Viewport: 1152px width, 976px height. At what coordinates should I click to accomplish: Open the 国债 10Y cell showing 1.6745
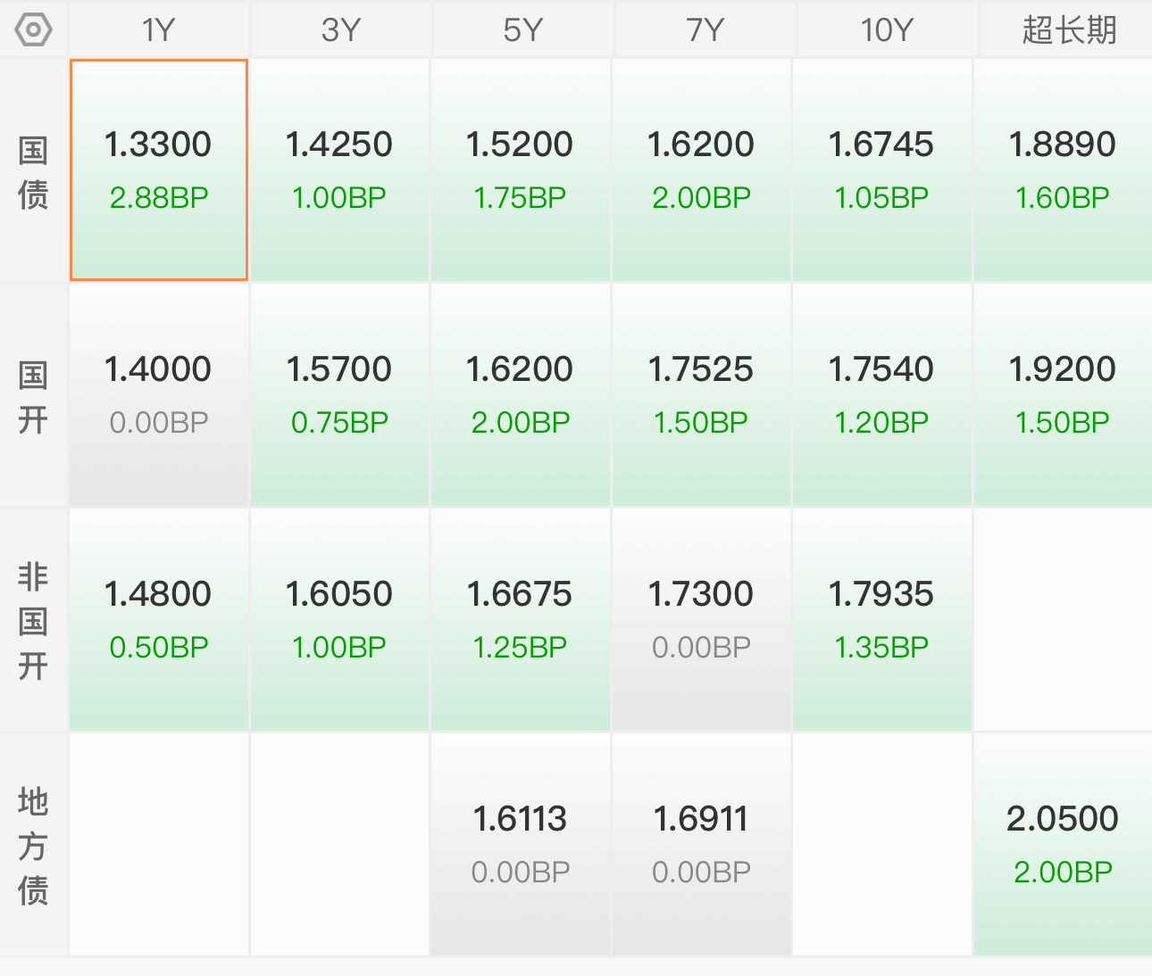[x=881, y=170]
